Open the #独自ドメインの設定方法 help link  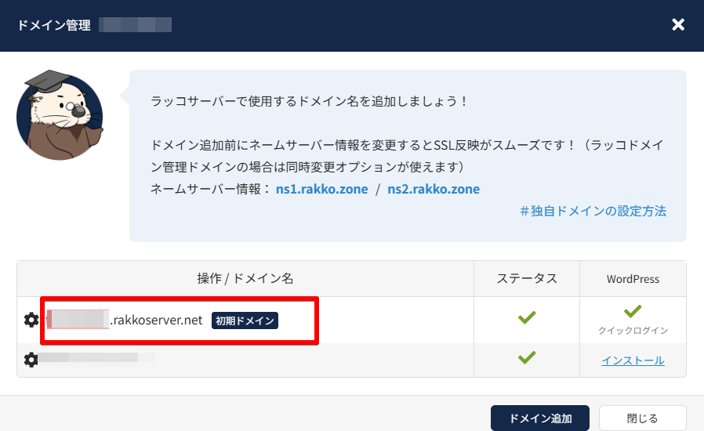point(593,212)
